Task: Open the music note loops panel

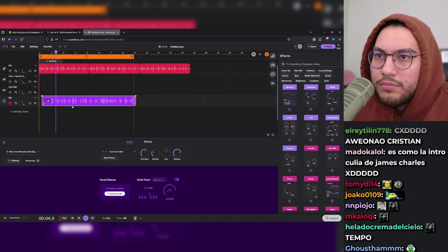Action: tap(273, 56)
